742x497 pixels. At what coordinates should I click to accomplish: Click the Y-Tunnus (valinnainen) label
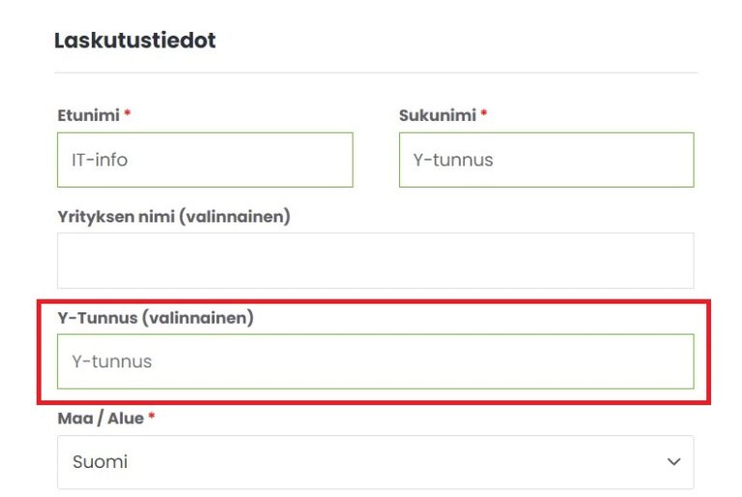[x=156, y=317]
